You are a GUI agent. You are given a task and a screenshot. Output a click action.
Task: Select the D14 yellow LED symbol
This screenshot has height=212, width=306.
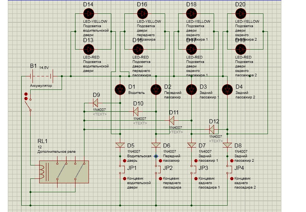point(89,14)
